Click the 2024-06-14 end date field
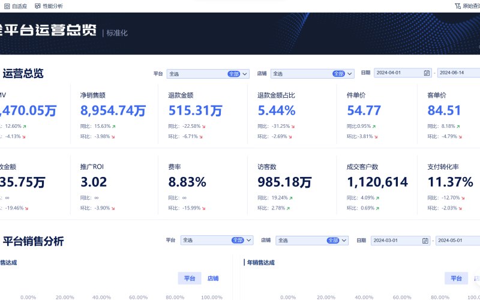Viewport: 480px width, 300px height. pyautogui.click(x=458, y=73)
